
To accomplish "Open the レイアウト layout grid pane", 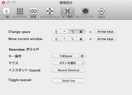I will pyautogui.click(x=20, y=13).
